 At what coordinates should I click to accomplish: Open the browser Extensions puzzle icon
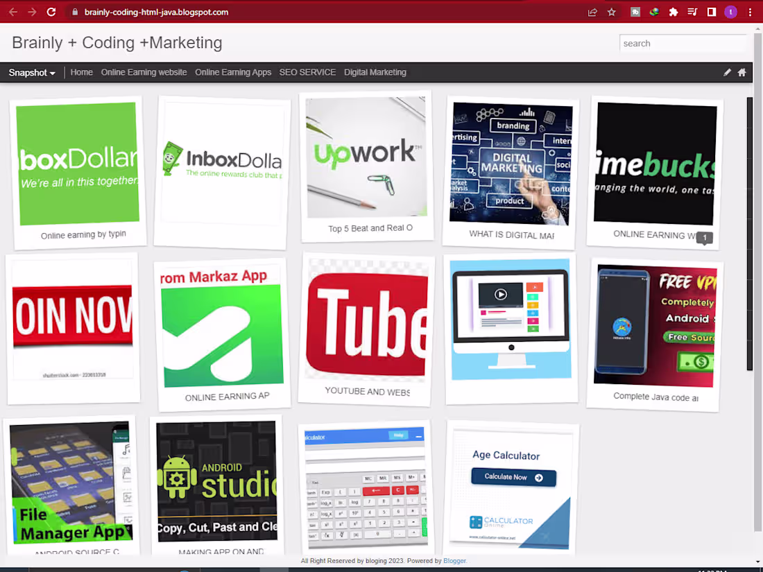tap(673, 12)
